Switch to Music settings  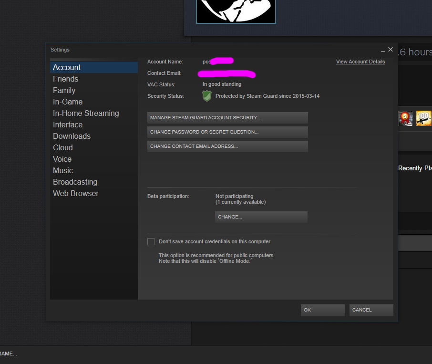tap(94, 170)
